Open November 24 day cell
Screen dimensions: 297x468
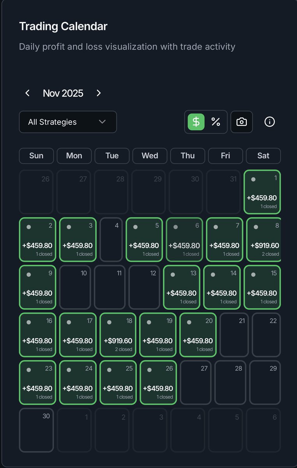tap(78, 382)
